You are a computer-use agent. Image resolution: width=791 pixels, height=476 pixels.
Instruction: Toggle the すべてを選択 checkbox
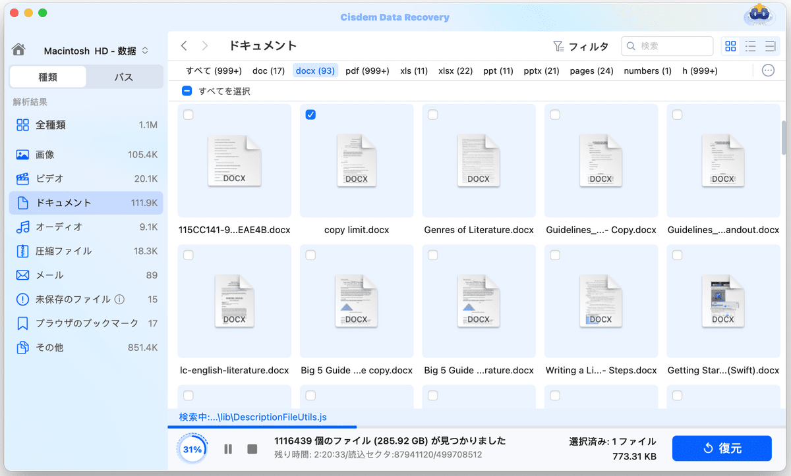click(187, 92)
